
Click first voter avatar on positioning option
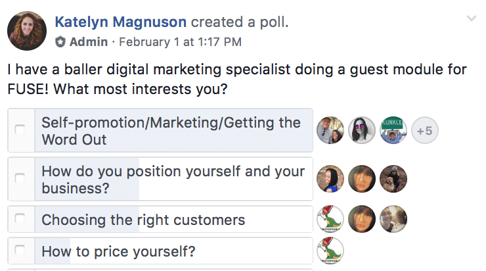pos(330,178)
